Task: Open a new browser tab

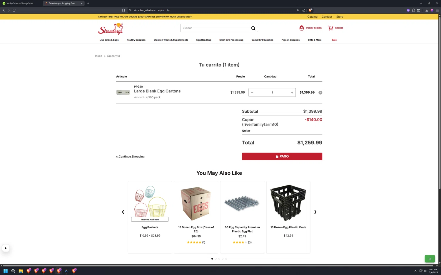Action: click(88, 3)
